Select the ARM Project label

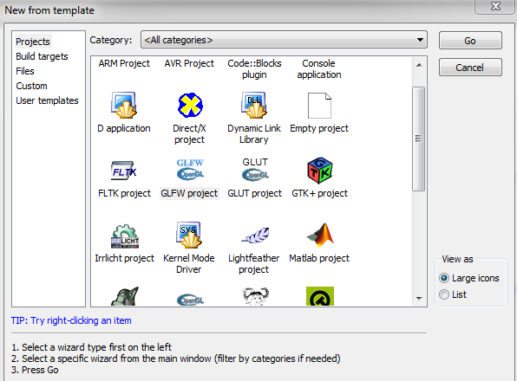coord(124,63)
